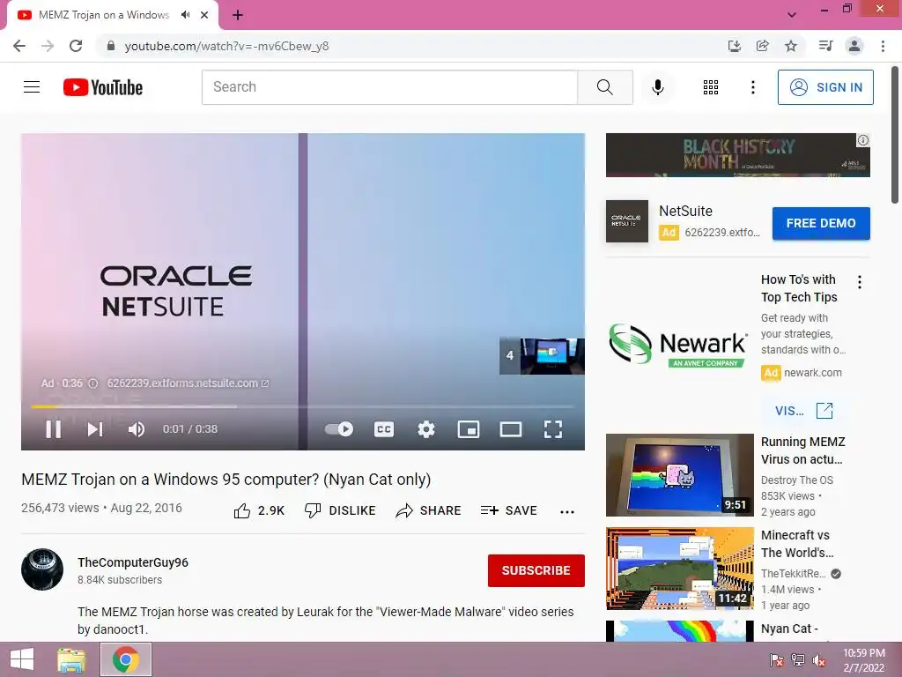Open the NetSuite ad logo thumbnail
The width and height of the screenshot is (902, 677).
627,221
